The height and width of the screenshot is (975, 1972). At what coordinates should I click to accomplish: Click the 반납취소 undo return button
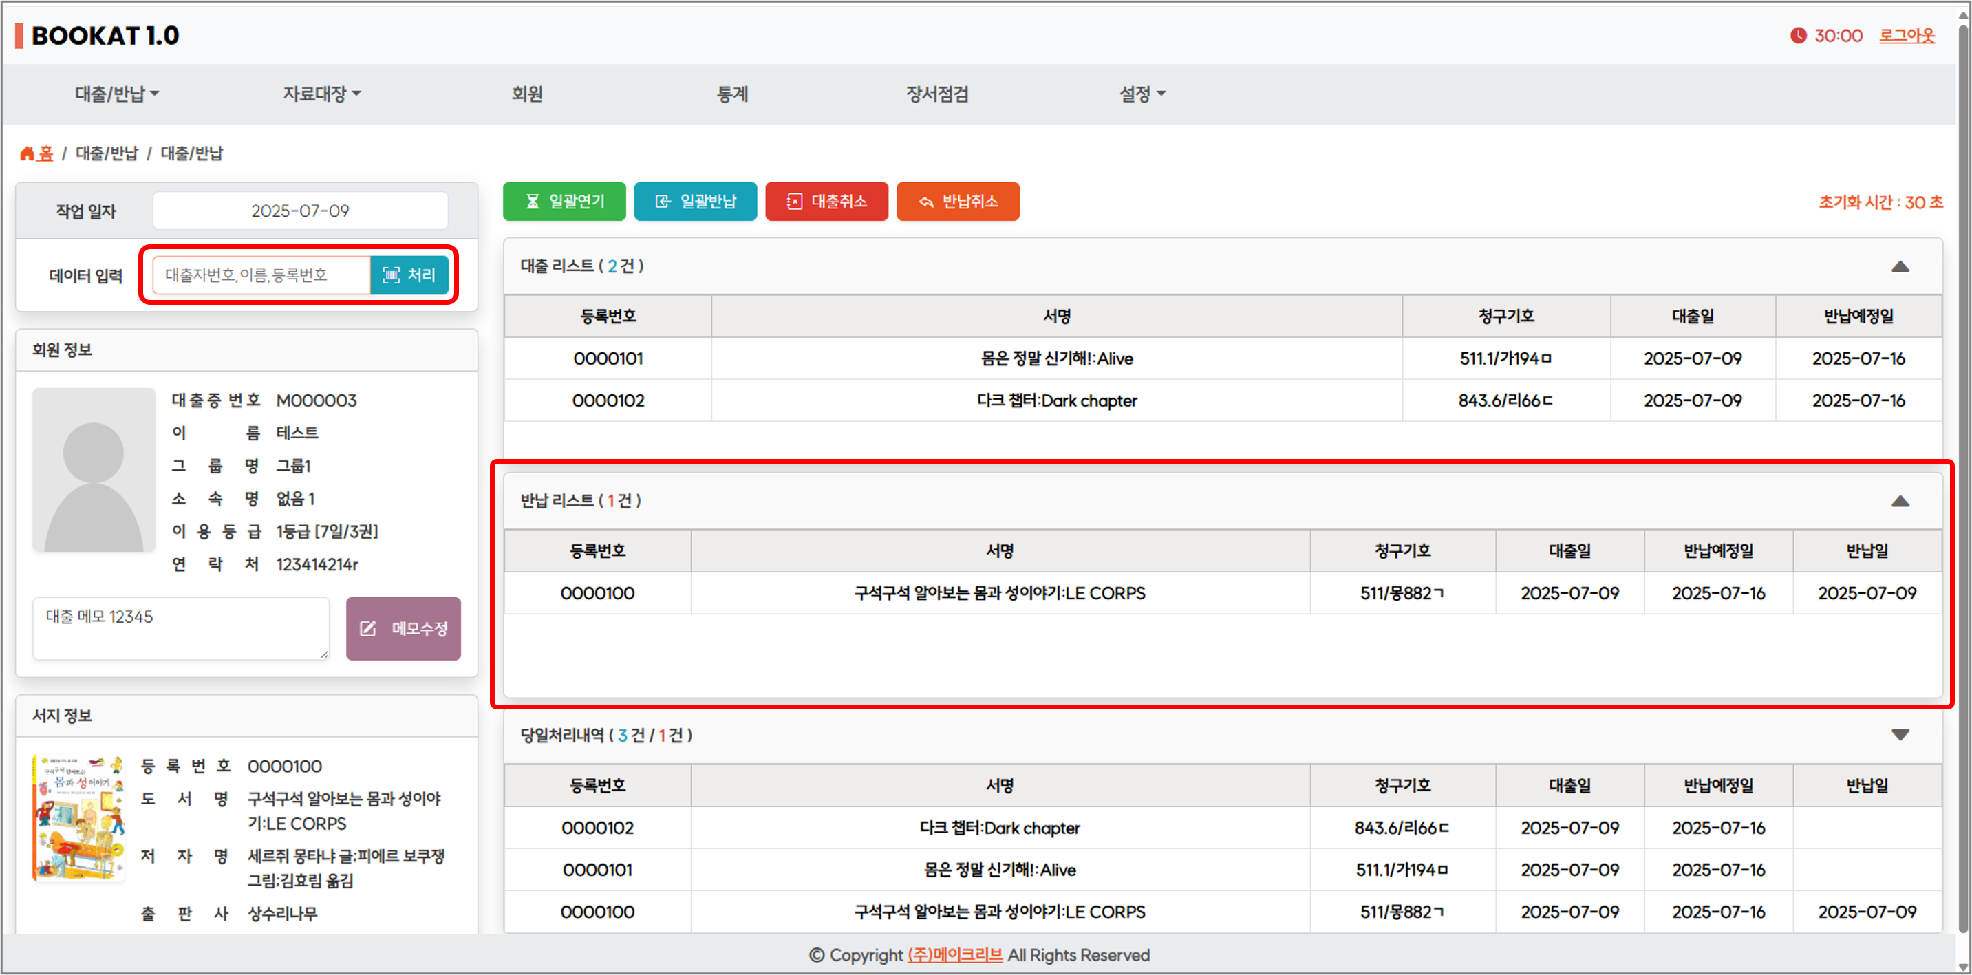(957, 202)
